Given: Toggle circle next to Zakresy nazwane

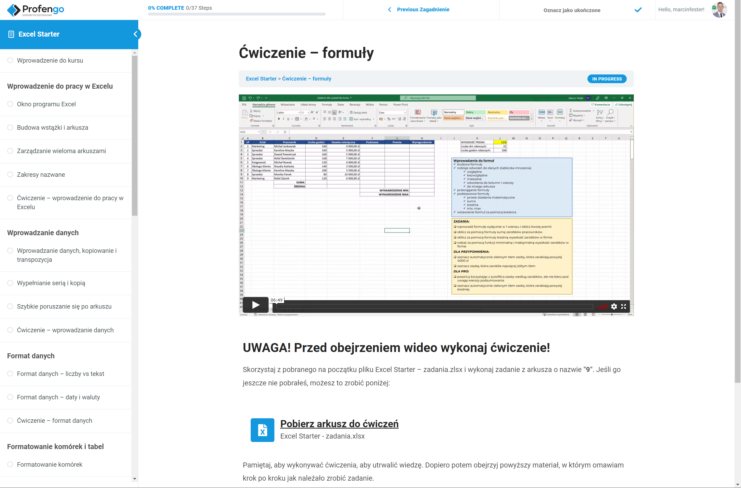Looking at the screenshot, I should point(10,174).
